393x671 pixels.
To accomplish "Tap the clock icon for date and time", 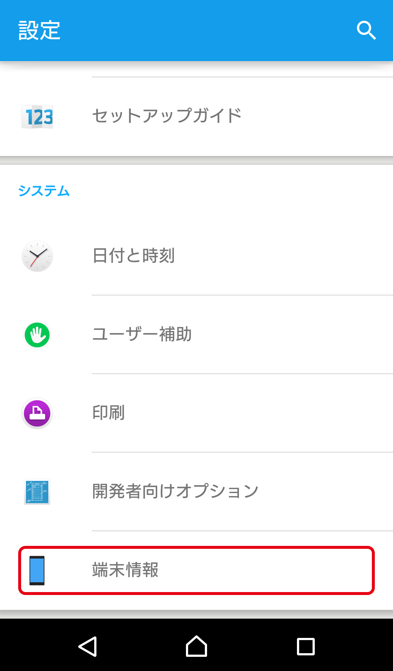I will pyautogui.click(x=37, y=256).
